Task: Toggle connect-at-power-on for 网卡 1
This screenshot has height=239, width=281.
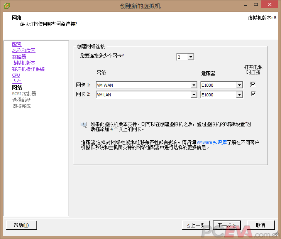Action: pyautogui.click(x=253, y=84)
